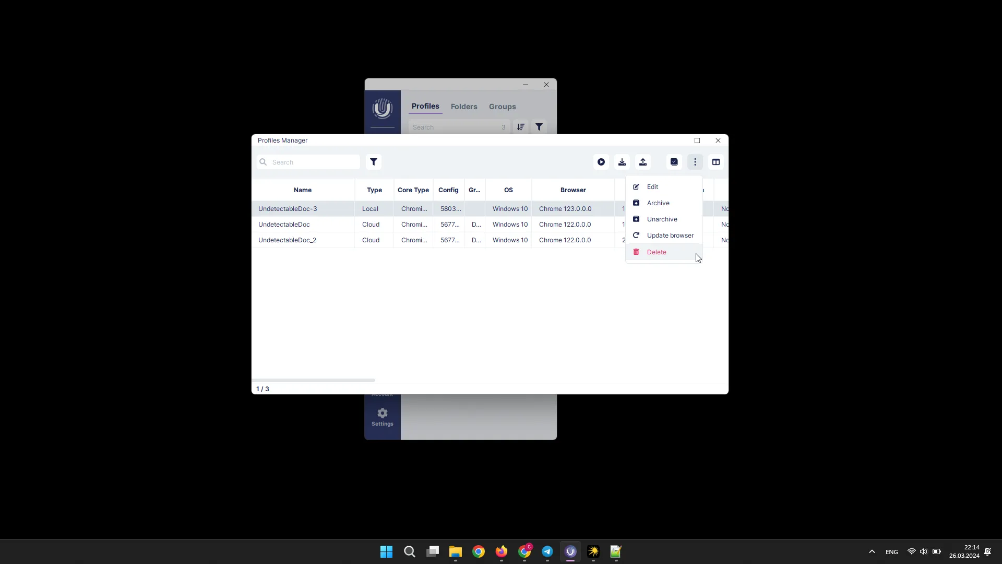Click the upload/export icon in toolbar
The image size is (1002, 564).
click(x=643, y=162)
